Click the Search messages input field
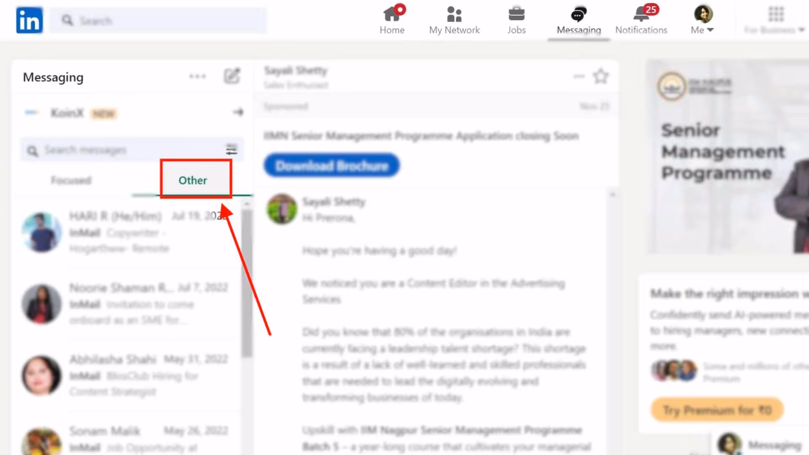Screen dimensions: 809x455 105,150
